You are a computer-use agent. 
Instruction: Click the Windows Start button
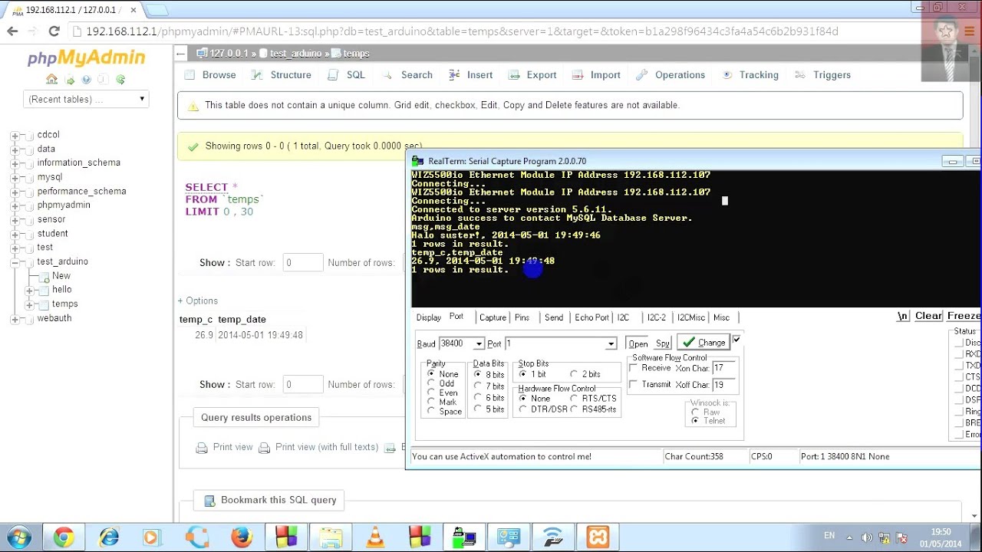coord(19,537)
